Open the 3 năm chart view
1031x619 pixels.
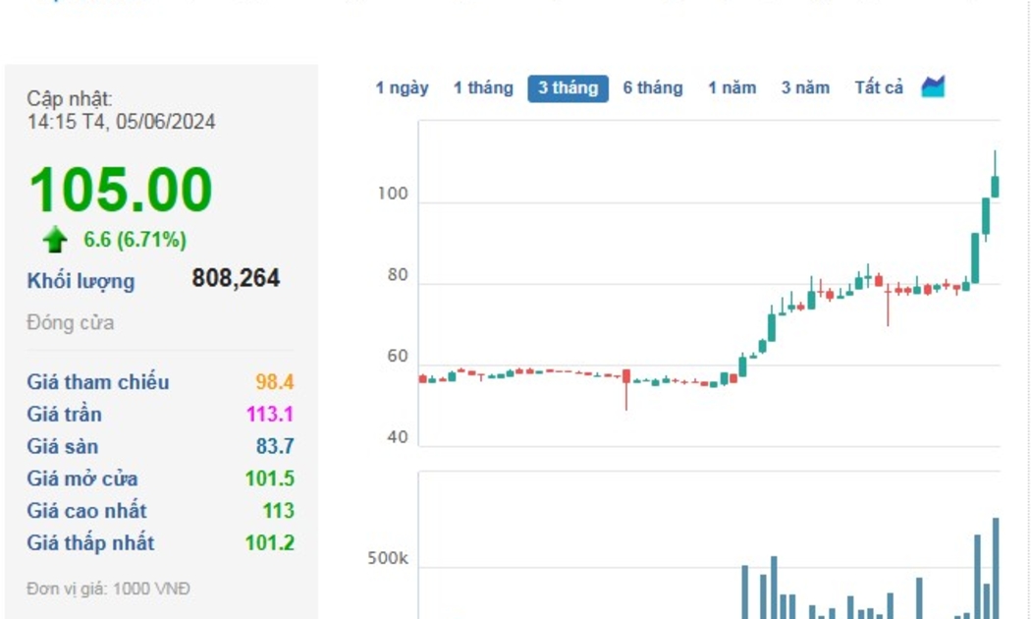(x=805, y=87)
